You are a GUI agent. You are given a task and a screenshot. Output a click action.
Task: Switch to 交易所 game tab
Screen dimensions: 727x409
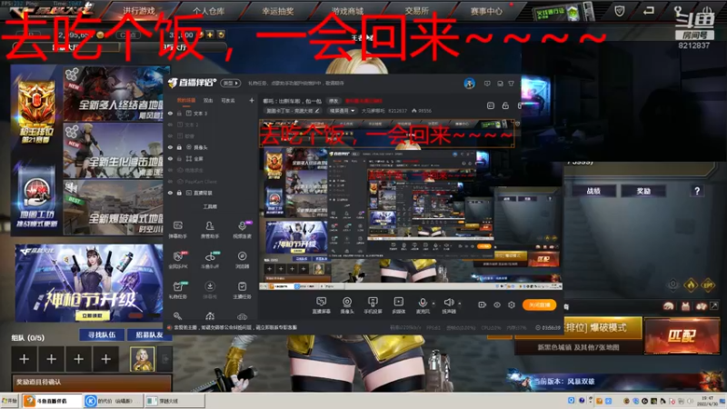tap(416, 11)
